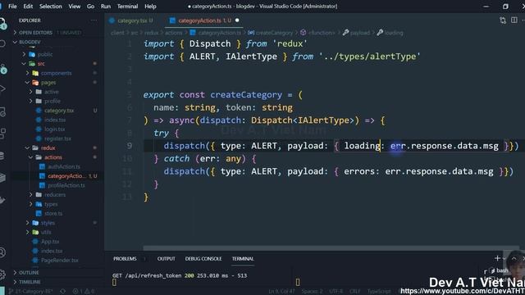Open the Run menu
Image resolution: width=525 pixels, height=295 pixels.
[x=106, y=7]
